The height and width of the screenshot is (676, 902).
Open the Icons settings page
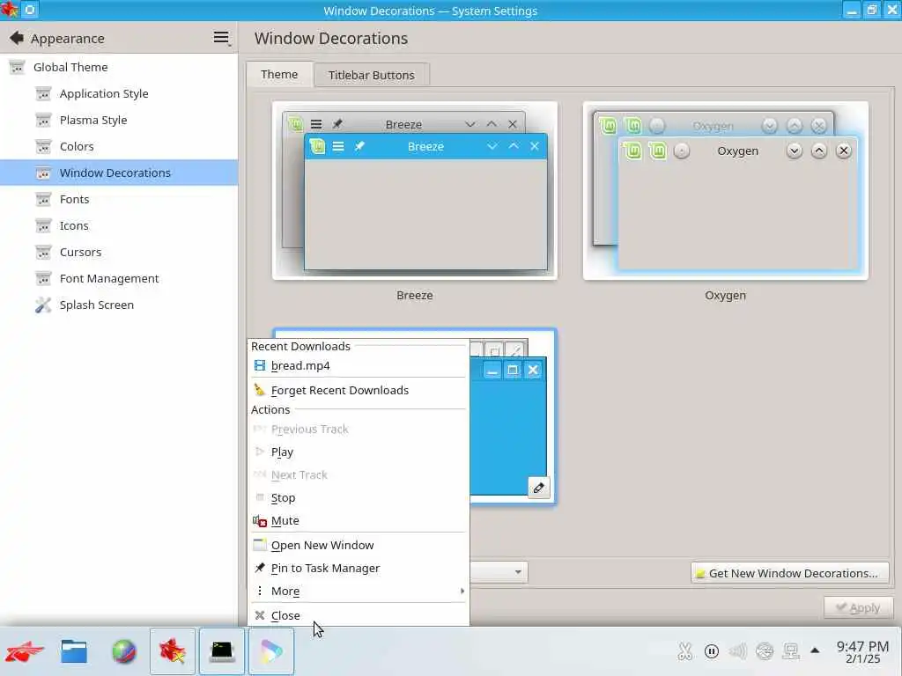coord(119,226)
